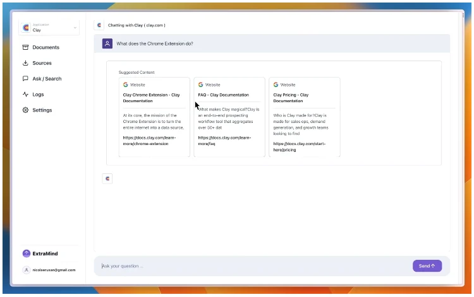The height and width of the screenshot is (297, 474).
Task: Open the Documents menu item
Action: coord(46,47)
